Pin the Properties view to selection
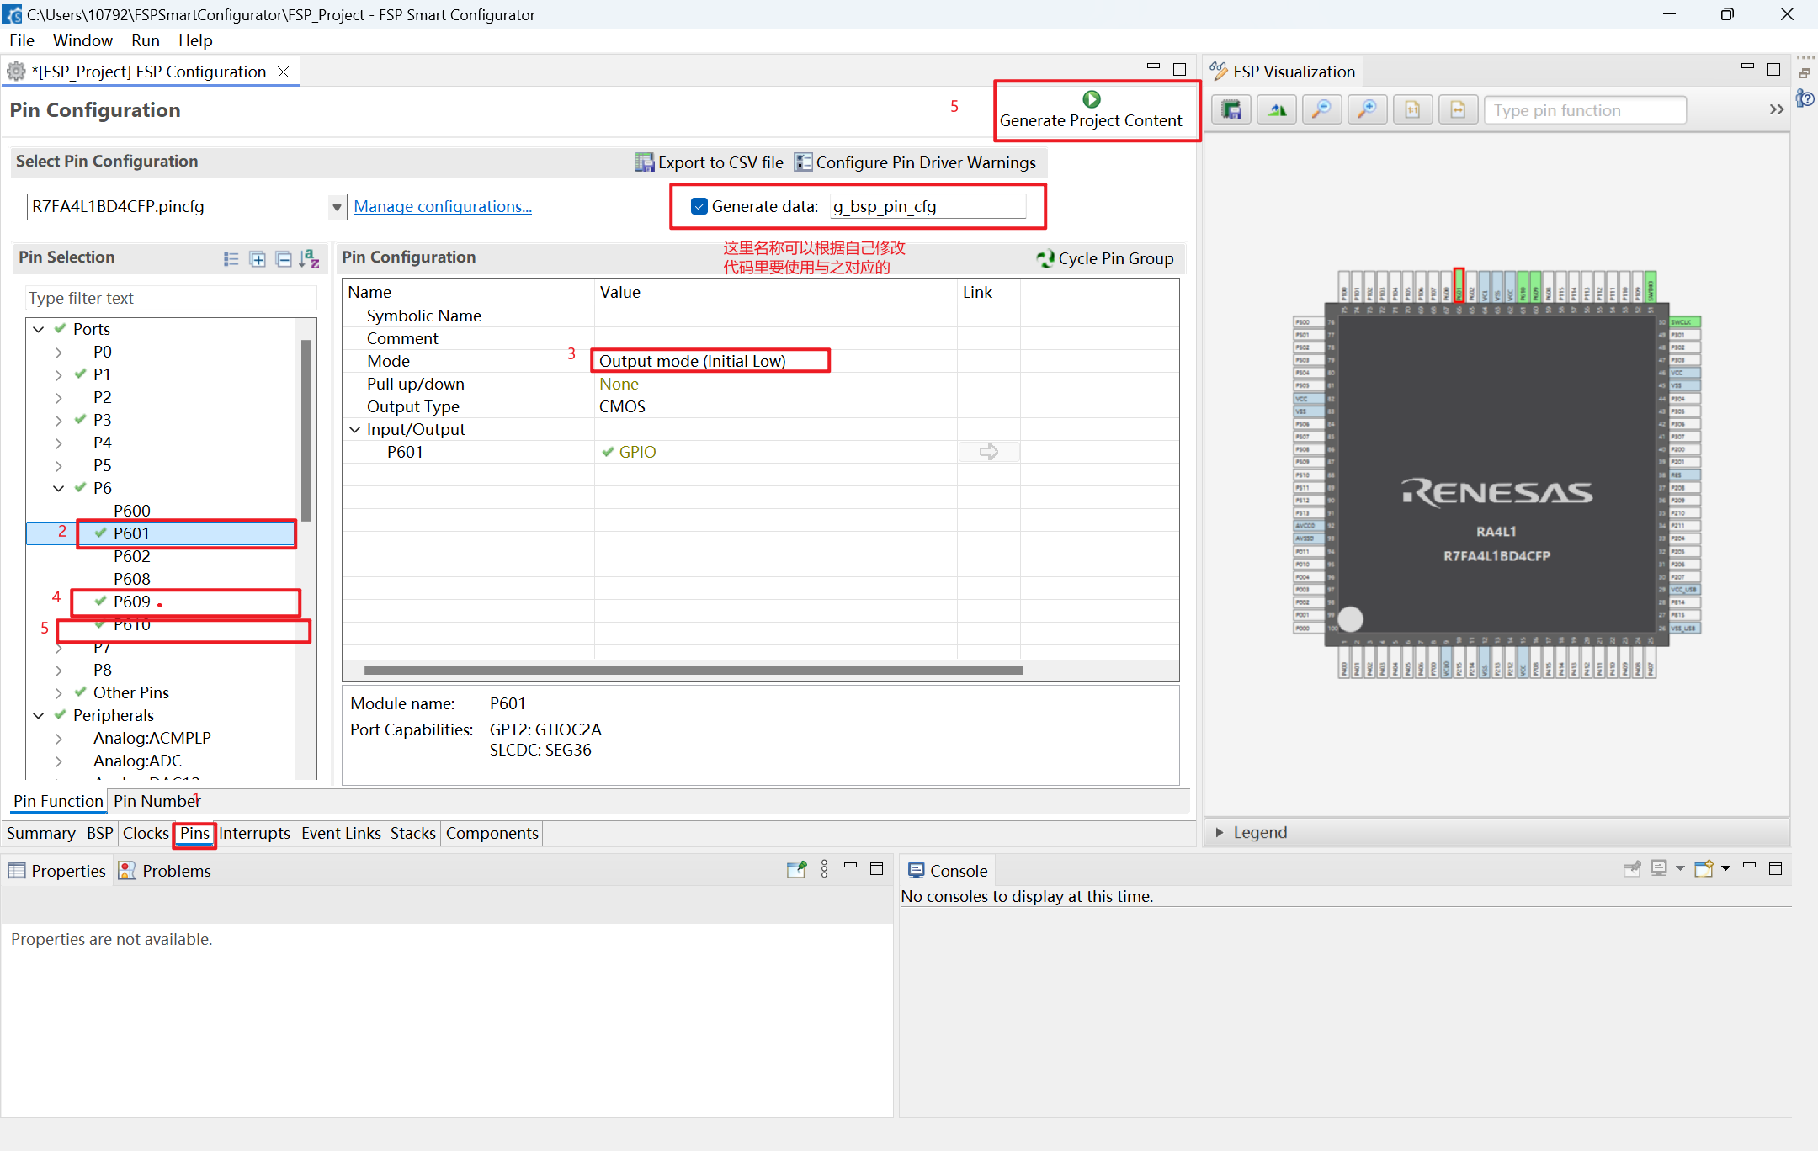 coord(796,870)
